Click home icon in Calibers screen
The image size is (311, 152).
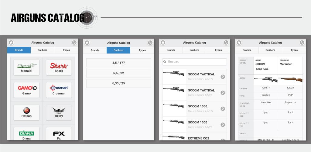point(87,43)
